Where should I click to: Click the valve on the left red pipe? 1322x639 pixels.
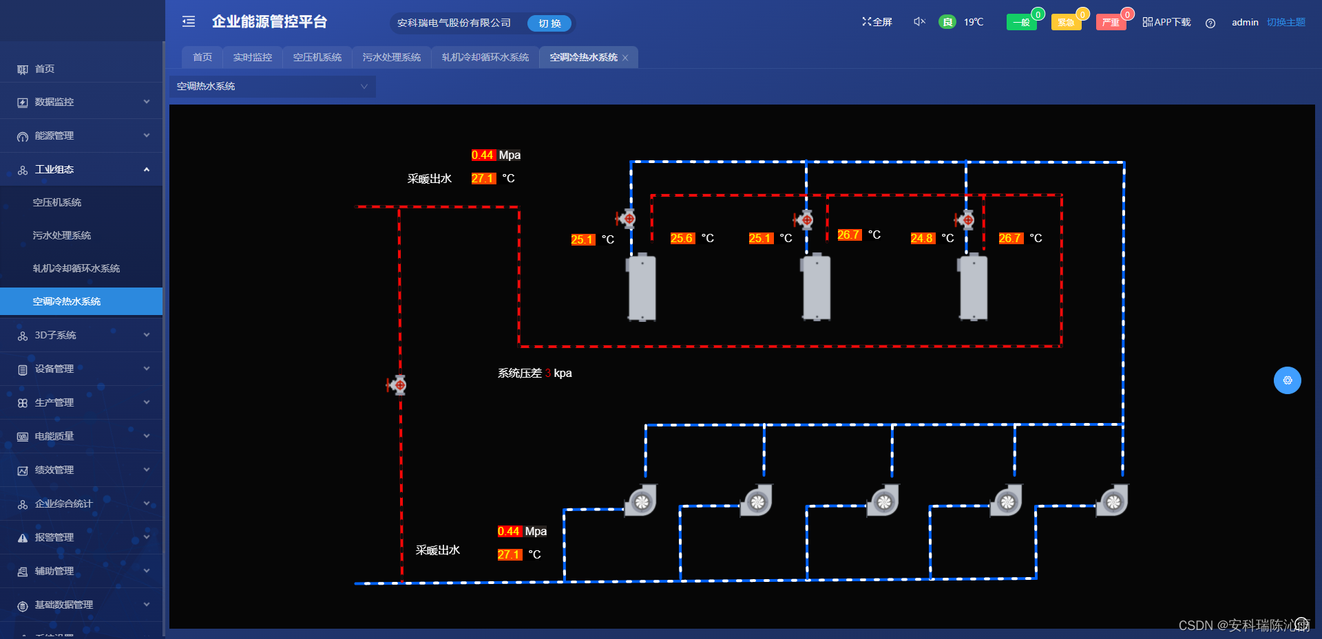[397, 385]
